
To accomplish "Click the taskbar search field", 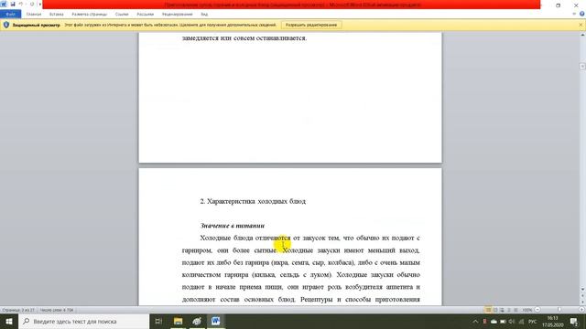I will 83,321.
